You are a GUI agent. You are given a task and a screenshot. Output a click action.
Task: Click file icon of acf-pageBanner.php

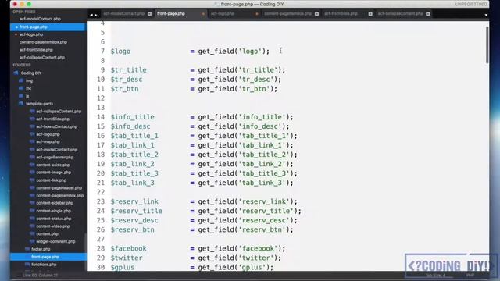point(32,157)
